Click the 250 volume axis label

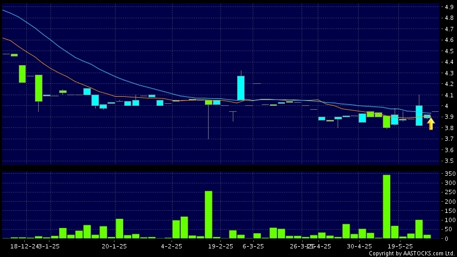(x=450, y=192)
